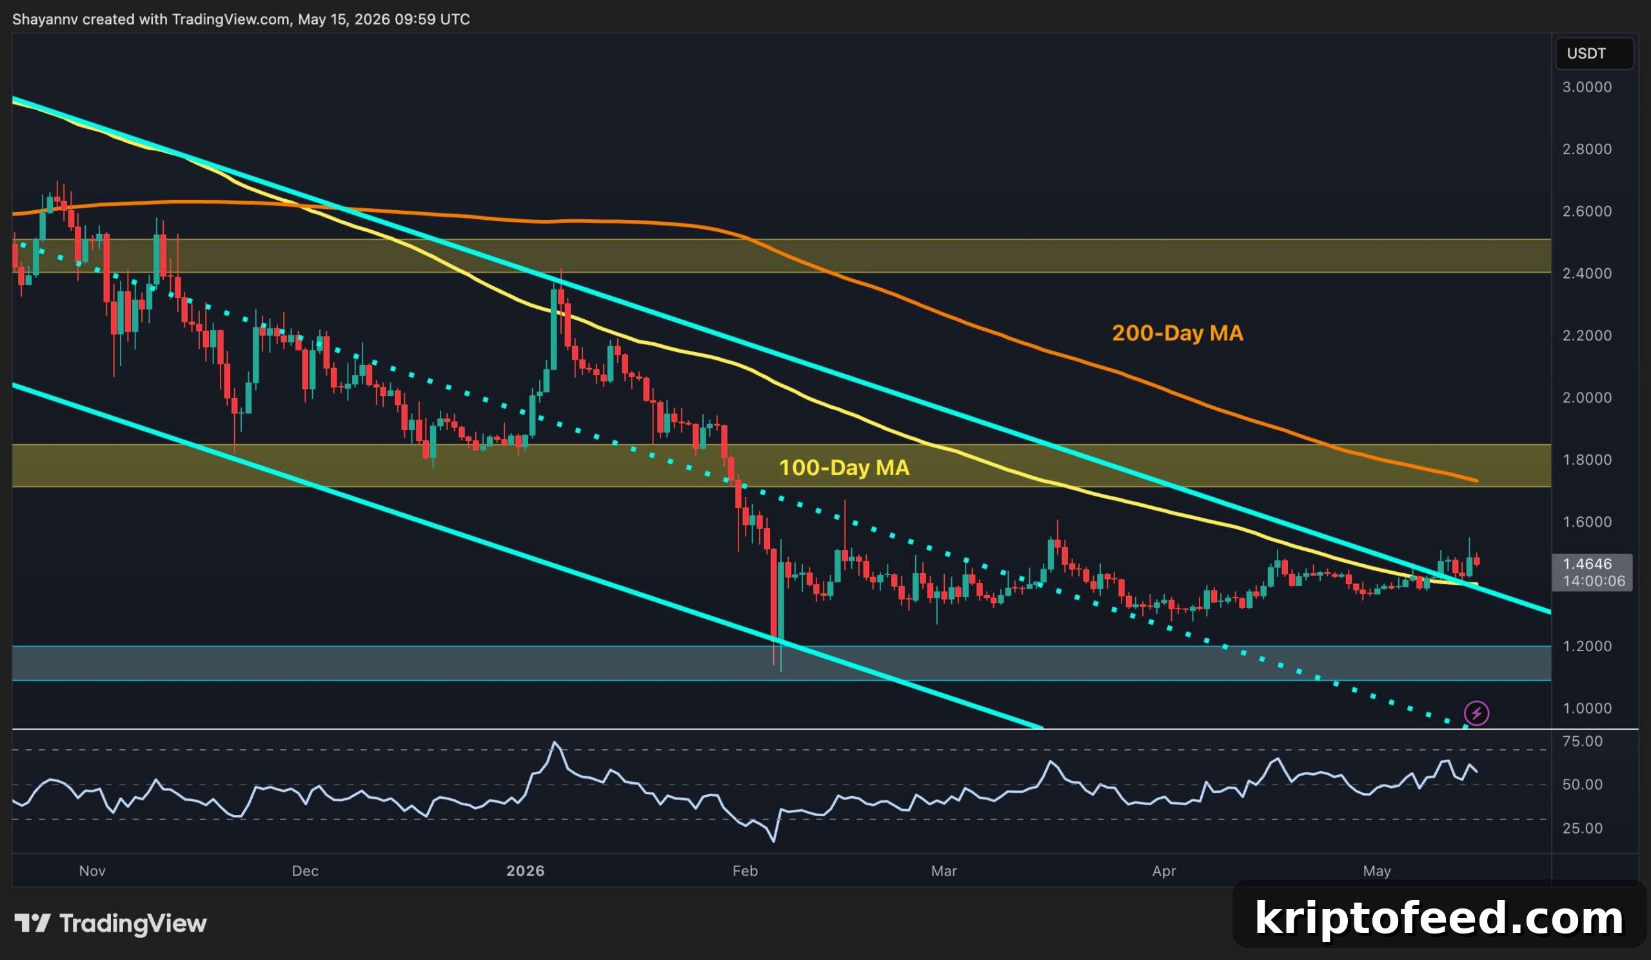Click the purple lightning bolt icon
The height and width of the screenshot is (960, 1651).
tap(1477, 713)
